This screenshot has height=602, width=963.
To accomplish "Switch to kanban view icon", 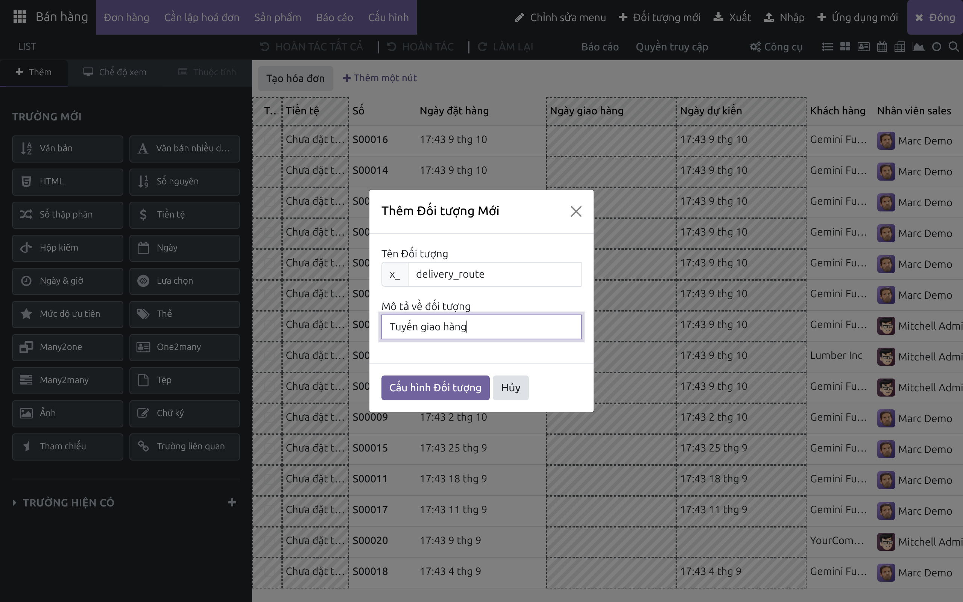I will tap(845, 47).
